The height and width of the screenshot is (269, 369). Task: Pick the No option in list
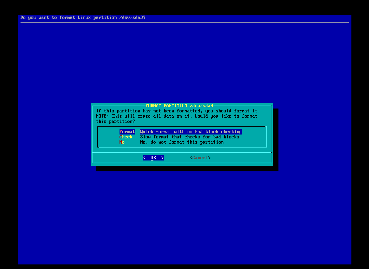(122, 142)
